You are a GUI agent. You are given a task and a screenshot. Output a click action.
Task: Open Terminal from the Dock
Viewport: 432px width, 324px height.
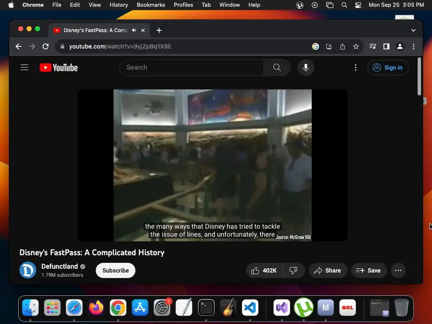click(x=206, y=308)
